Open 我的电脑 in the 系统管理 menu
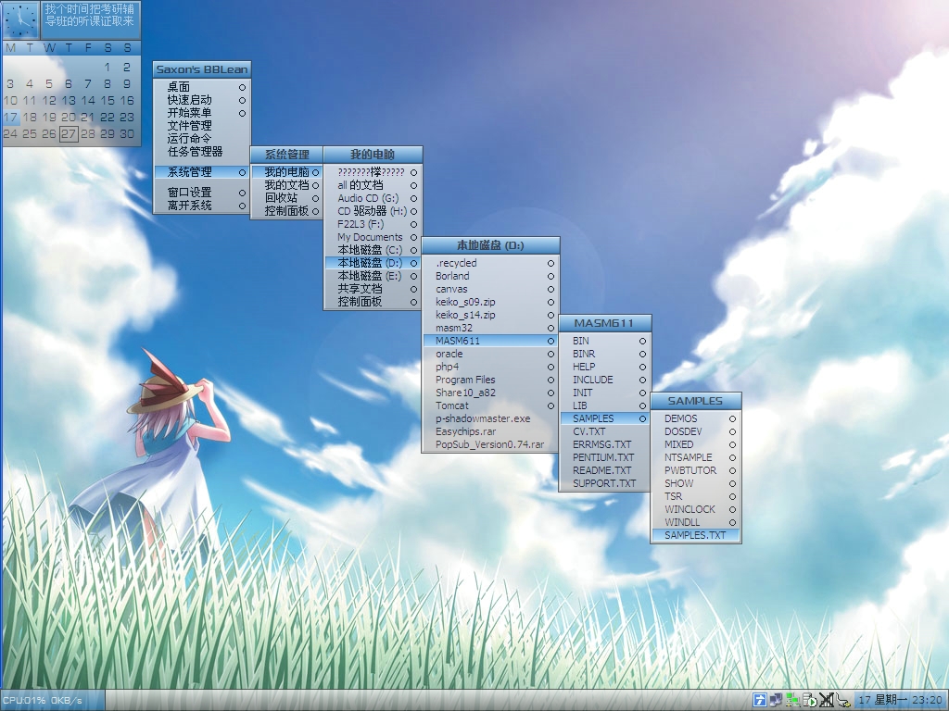This screenshot has height=711, width=949. pyautogui.click(x=287, y=172)
